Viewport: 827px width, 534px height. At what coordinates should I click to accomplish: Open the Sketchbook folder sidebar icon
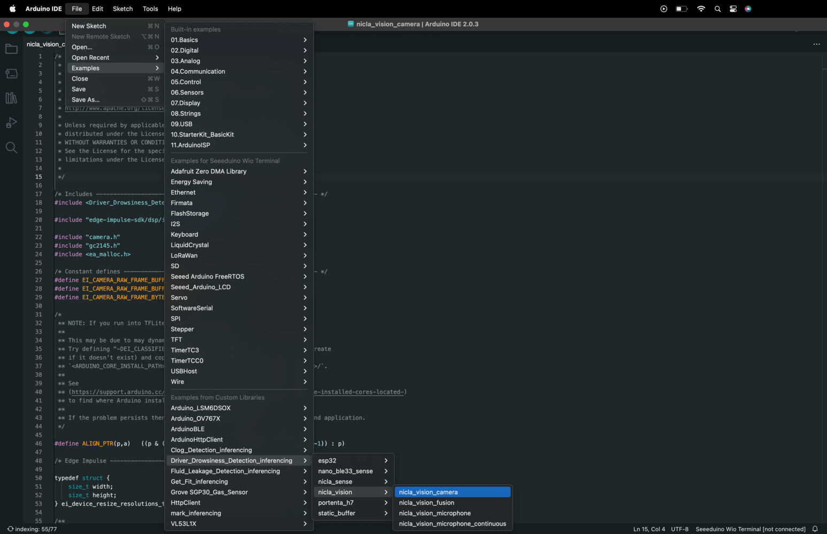pos(11,49)
